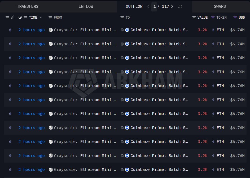
Task: Open the Grayscale sender in the bottom row
Action: [x=85, y=170]
